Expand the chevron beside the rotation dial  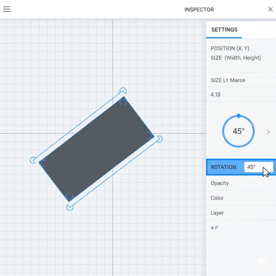pos(268,132)
